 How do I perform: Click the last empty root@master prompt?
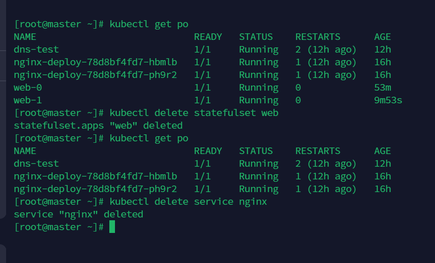pyautogui.click(x=59, y=227)
